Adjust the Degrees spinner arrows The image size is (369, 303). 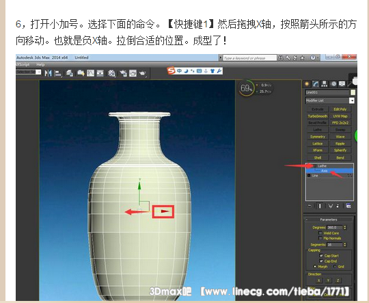tap(345, 227)
